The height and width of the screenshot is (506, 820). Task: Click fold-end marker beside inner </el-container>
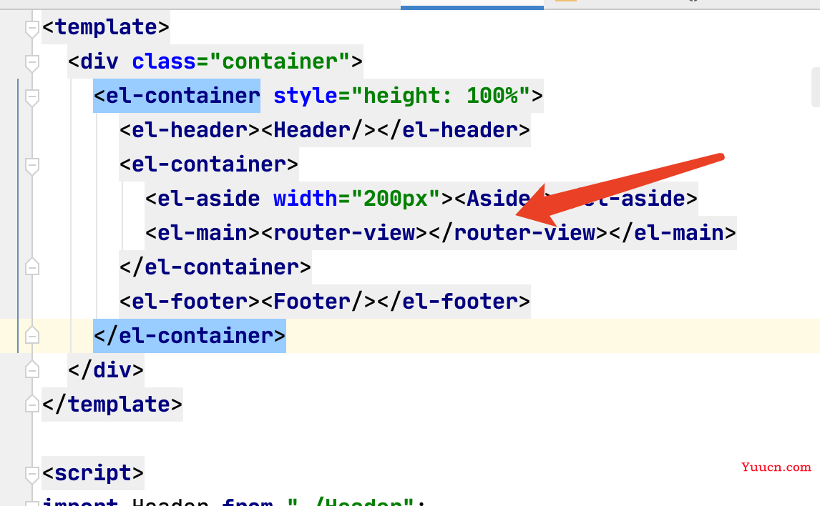pyautogui.click(x=32, y=267)
